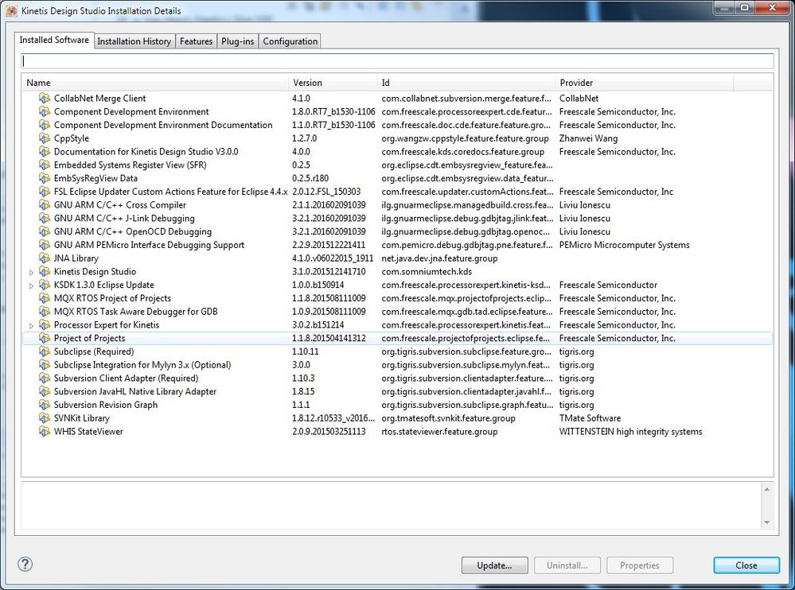Expand the Processor Expert for Kinetis node

point(32,326)
